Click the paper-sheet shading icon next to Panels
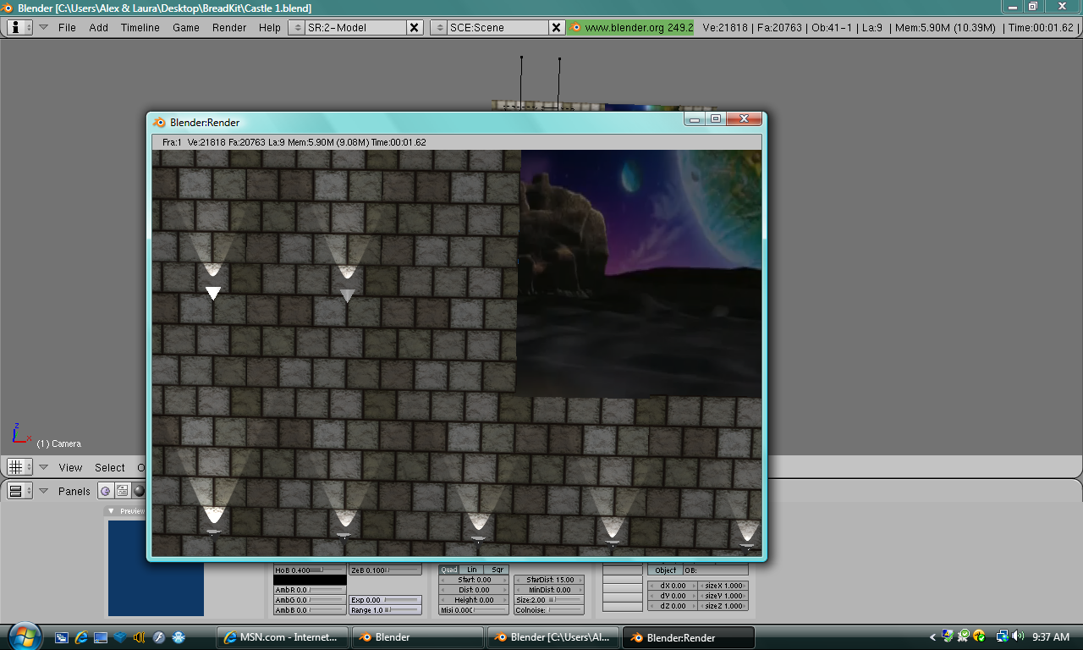Screen dimensions: 1083x650 tap(121, 491)
